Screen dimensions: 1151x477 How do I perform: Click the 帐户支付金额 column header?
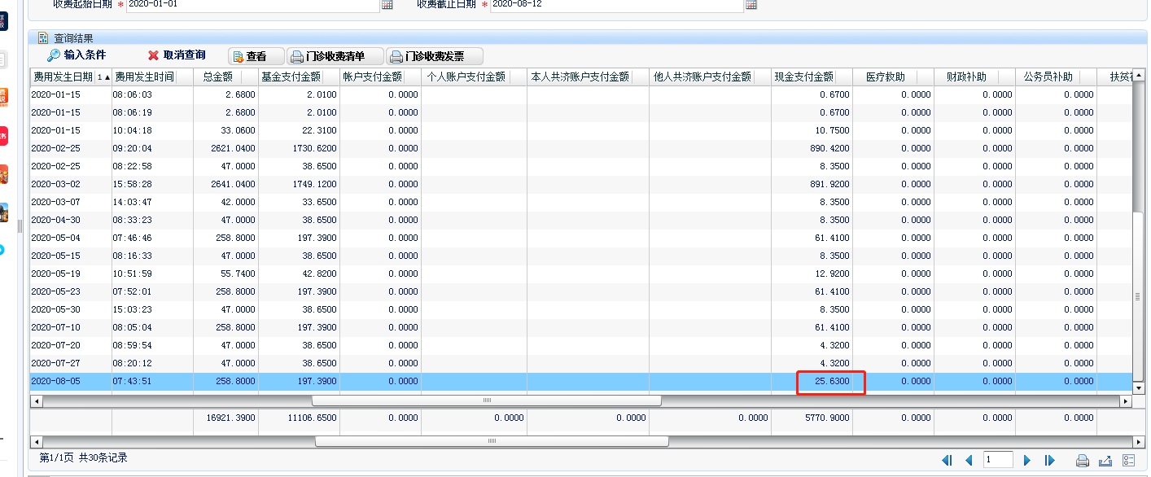tap(380, 77)
